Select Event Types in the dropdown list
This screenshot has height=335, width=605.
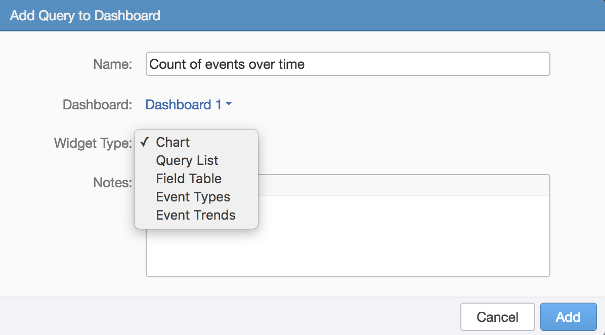(193, 197)
